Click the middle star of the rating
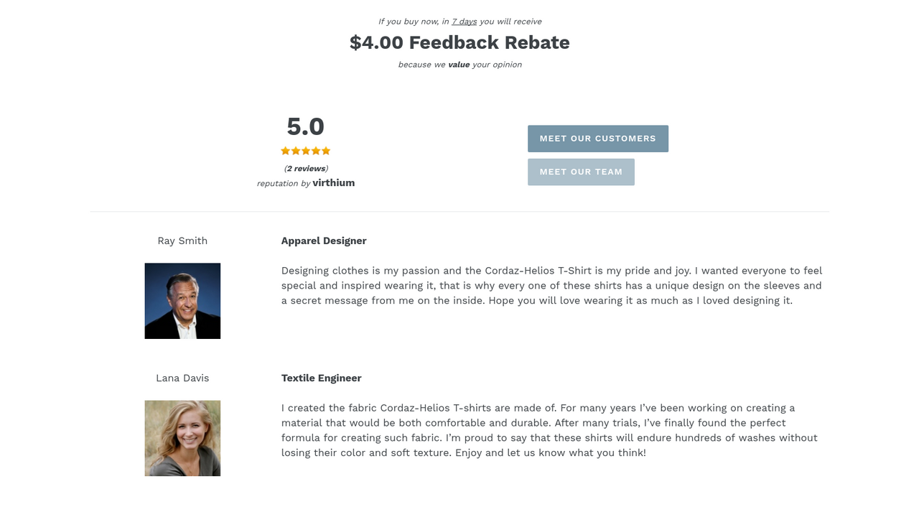919x517 pixels. pyautogui.click(x=306, y=151)
